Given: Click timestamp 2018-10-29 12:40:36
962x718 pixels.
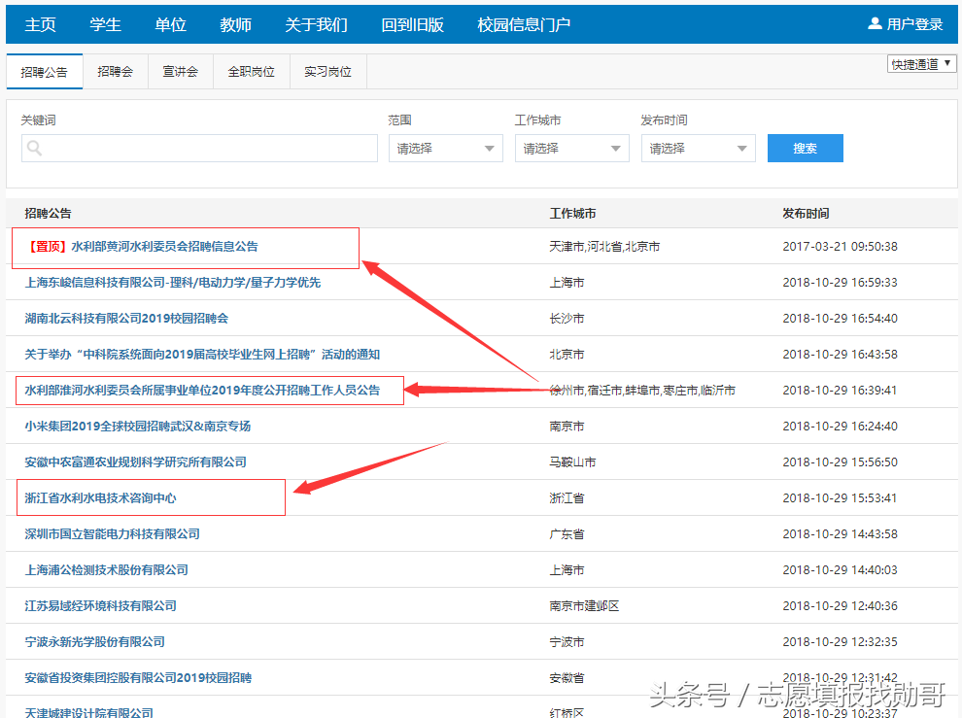Looking at the screenshot, I should pyautogui.click(x=840, y=605).
